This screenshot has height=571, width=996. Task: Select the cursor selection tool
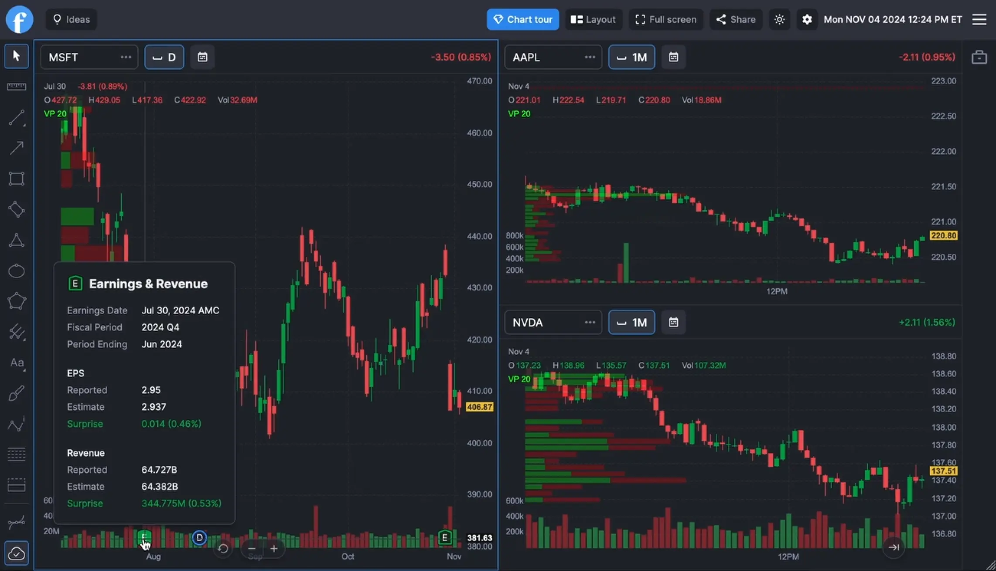tap(16, 56)
